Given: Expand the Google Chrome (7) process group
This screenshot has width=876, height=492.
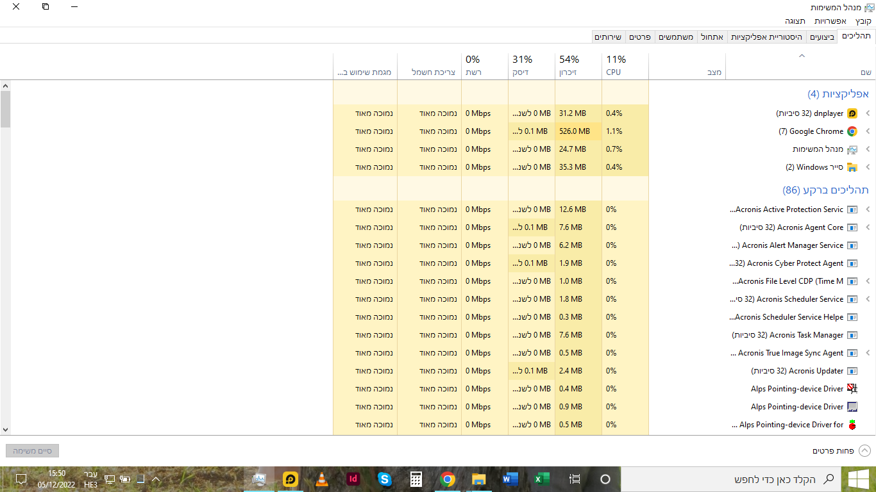Looking at the screenshot, I should 868,131.
